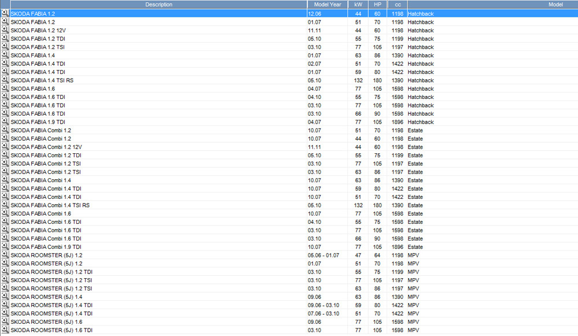Open the magnifier icon beside SKODA FABIA 1.2 TDI
The width and height of the screenshot is (578, 336).
coord(5,38)
